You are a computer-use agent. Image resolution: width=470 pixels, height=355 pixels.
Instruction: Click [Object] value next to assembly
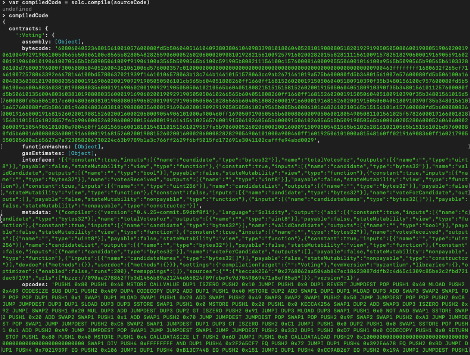tap(68, 42)
